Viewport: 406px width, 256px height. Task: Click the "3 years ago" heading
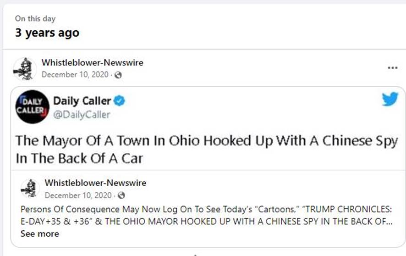[47, 33]
